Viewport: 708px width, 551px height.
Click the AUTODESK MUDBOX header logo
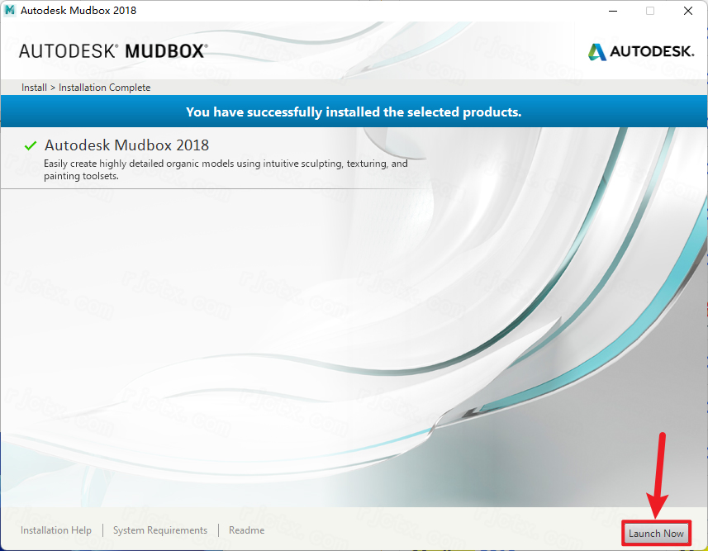113,51
